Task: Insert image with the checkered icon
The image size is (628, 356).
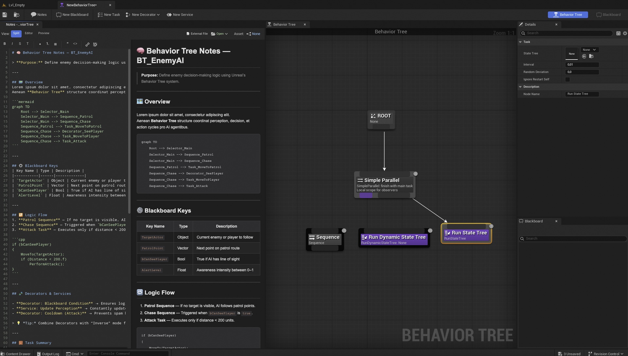Action: (x=95, y=44)
